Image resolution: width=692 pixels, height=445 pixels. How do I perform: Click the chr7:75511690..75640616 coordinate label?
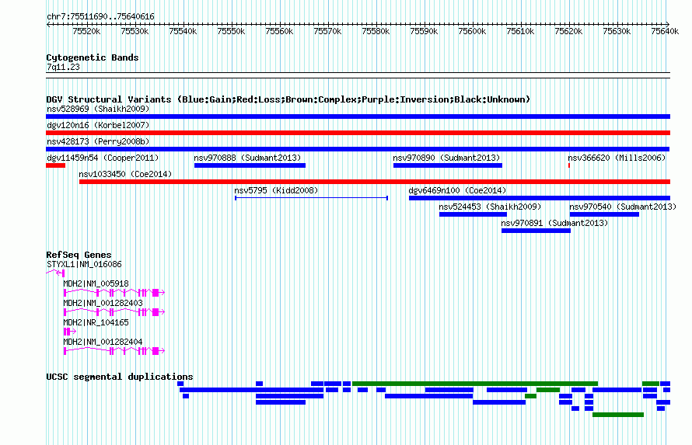tap(100, 16)
